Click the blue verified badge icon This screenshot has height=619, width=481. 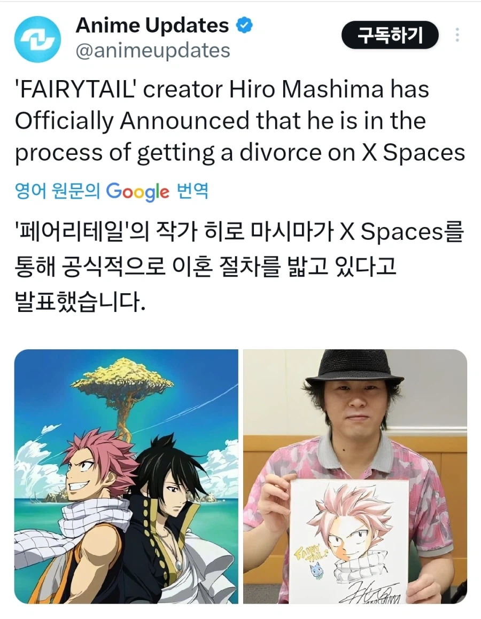point(244,25)
